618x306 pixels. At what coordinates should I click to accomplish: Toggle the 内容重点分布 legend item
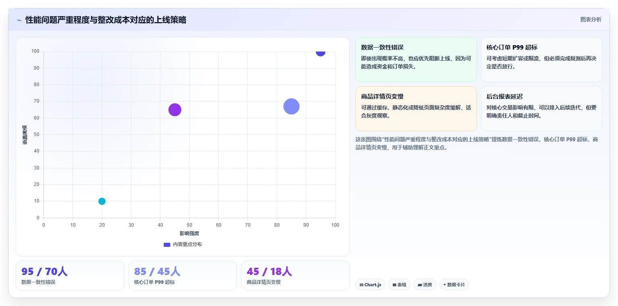pos(182,244)
